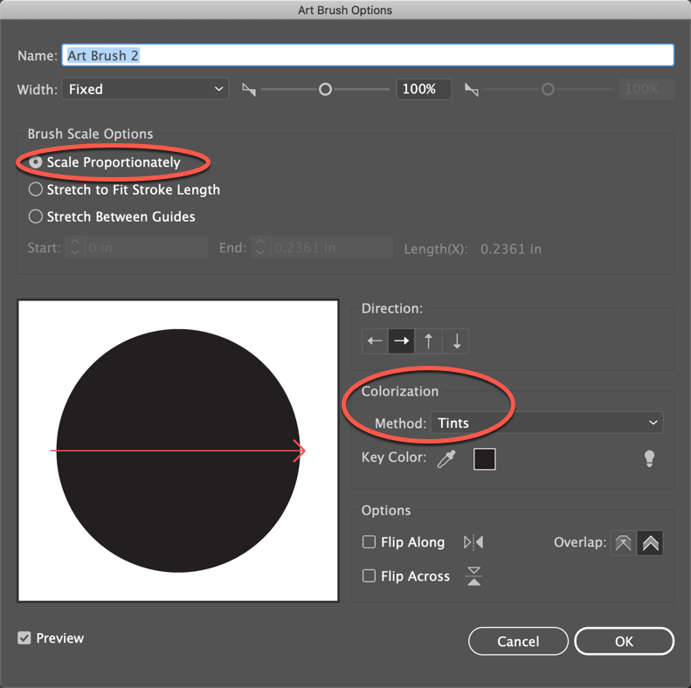Image resolution: width=691 pixels, height=688 pixels.
Task: Set brush direction to left arrow
Action: click(375, 341)
